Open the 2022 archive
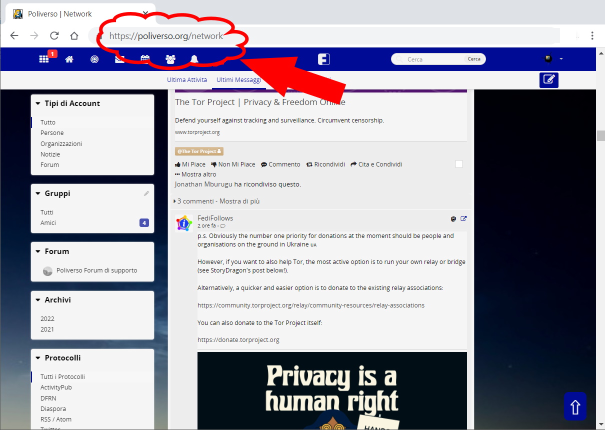Image resolution: width=605 pixels, height=430 pixels. point(47,319)
